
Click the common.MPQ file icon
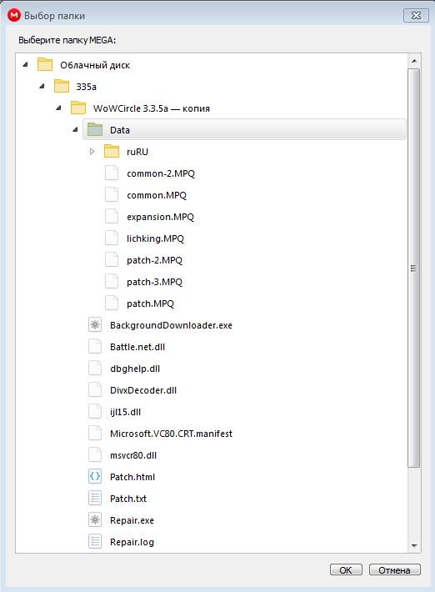[x=112, y=194]
